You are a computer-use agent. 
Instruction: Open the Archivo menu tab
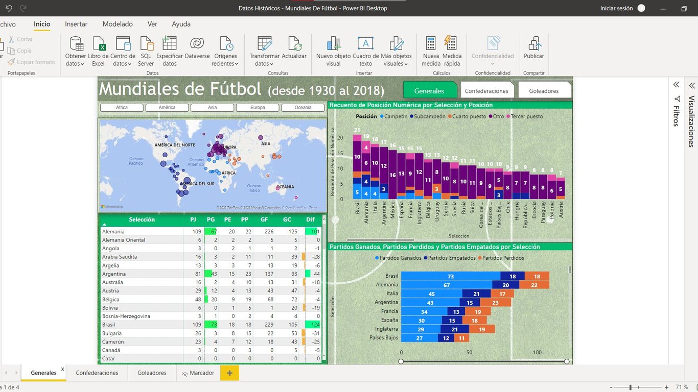pyautogui.click(x=7, y=24)
